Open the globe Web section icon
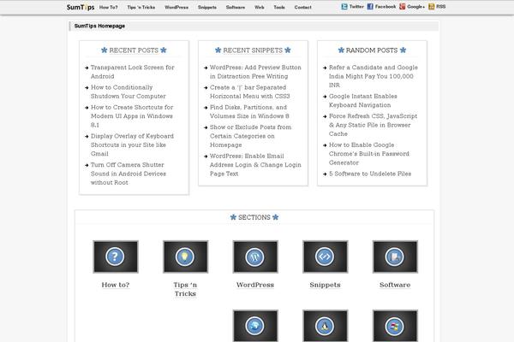The width and height of the screenshot is (514, 342). 255,326
